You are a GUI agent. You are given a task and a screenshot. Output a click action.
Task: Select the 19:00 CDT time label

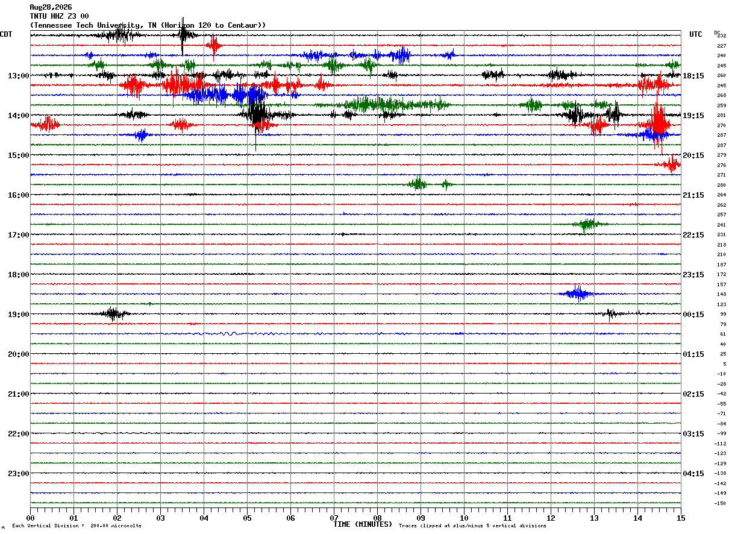[19, 315]
